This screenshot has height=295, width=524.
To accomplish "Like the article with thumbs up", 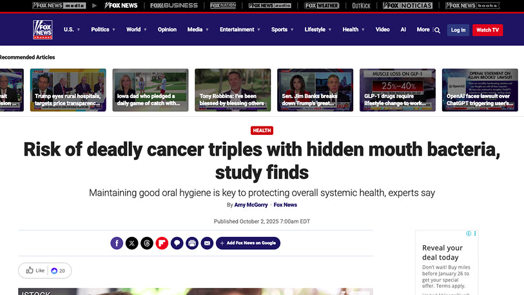I will click(x=36, y=270).
